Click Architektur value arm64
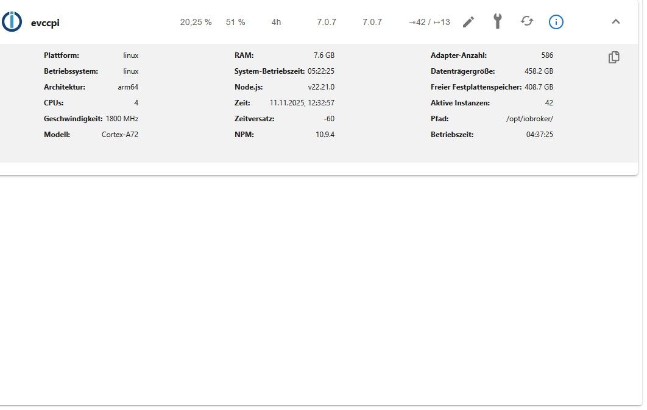This screenshot has height=410, width=647. [128, 87]
